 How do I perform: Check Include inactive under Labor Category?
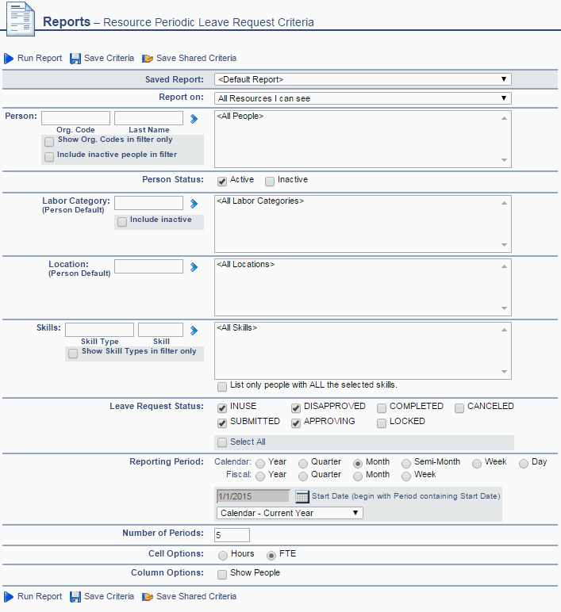(x=122, y=222)
